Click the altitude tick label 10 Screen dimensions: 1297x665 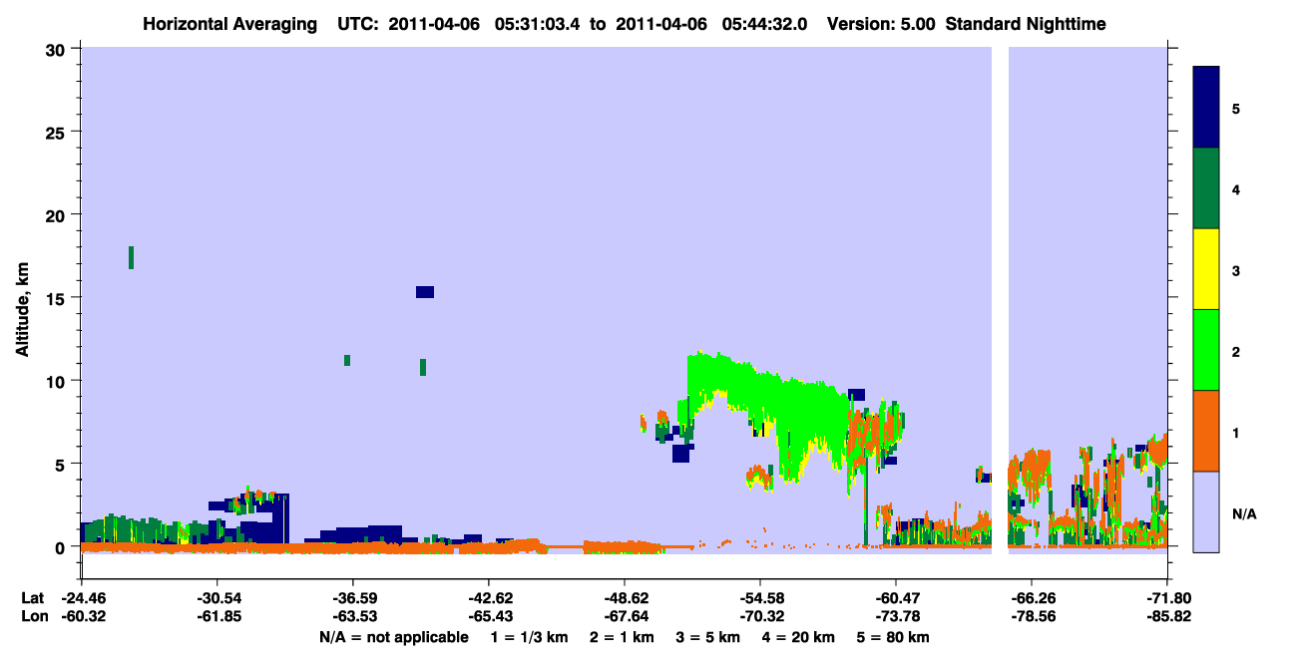[57, 381]
